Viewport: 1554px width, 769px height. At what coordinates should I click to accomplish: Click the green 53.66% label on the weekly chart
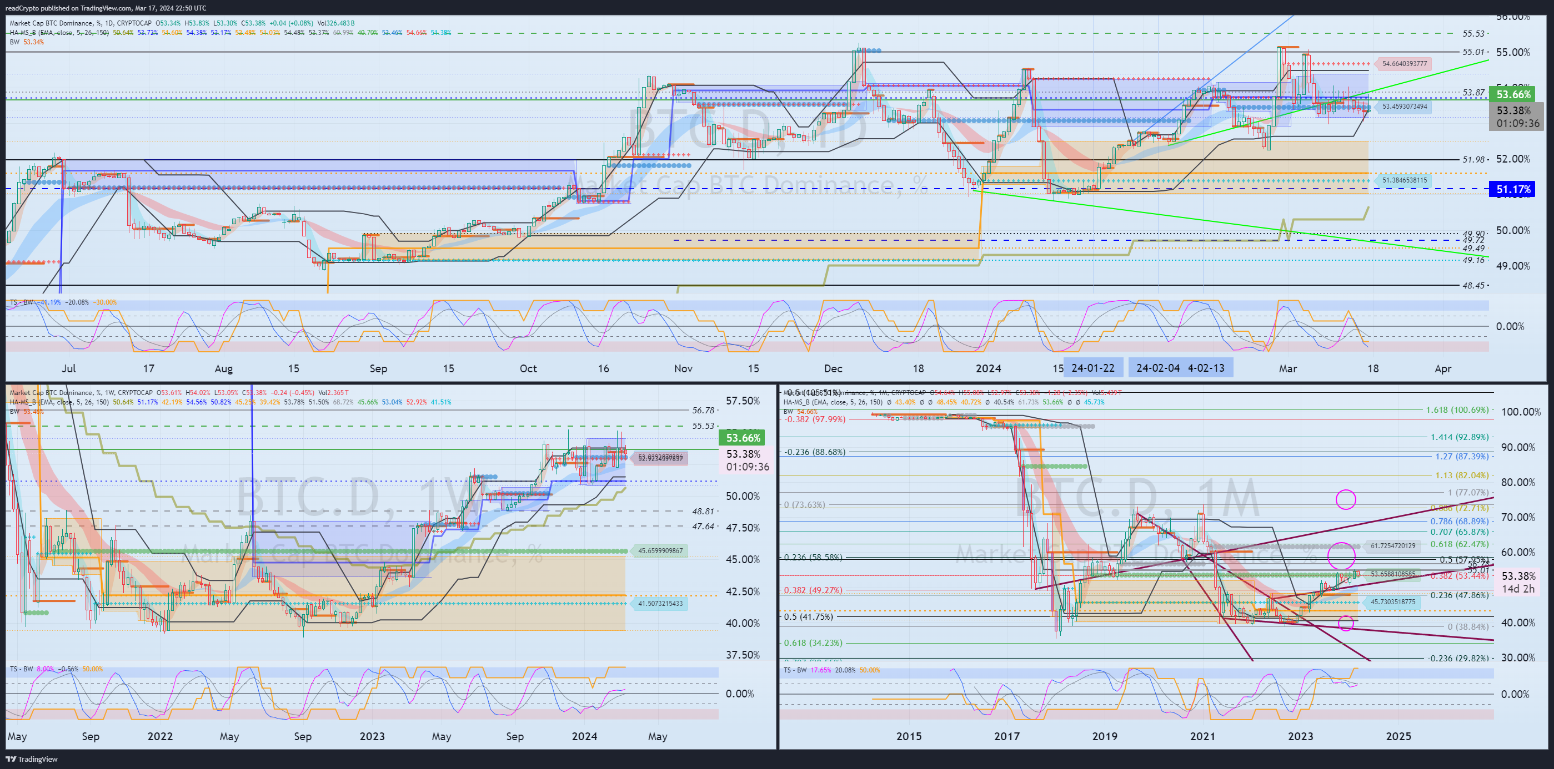tap(743, 438)
